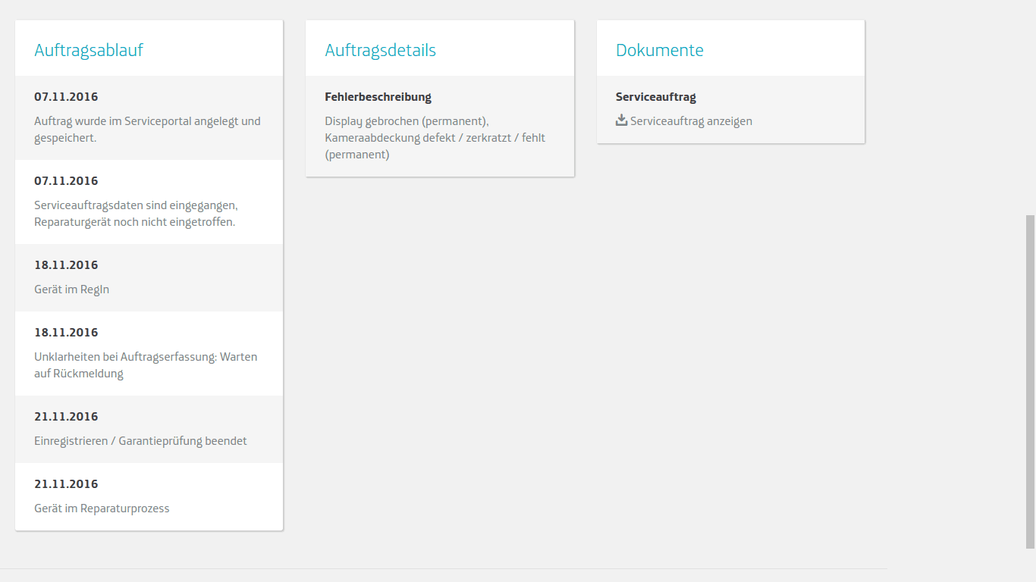The height and width of the screenshot is (582, 1036).
Task: Click 'Einregistrieren / Garantieprüfung beendet' entry
Action: [x=140, y=441]
